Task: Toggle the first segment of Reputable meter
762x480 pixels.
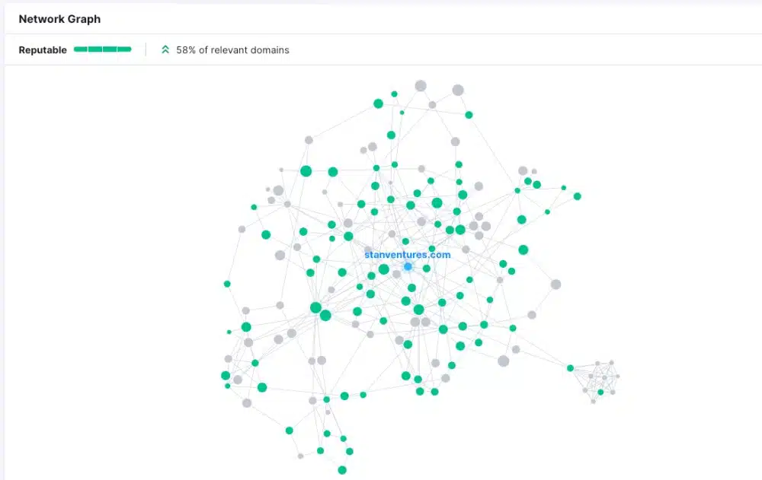Action: coord(82,49)
